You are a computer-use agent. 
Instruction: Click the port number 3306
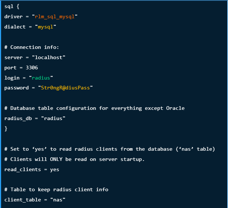click(32, 68)
